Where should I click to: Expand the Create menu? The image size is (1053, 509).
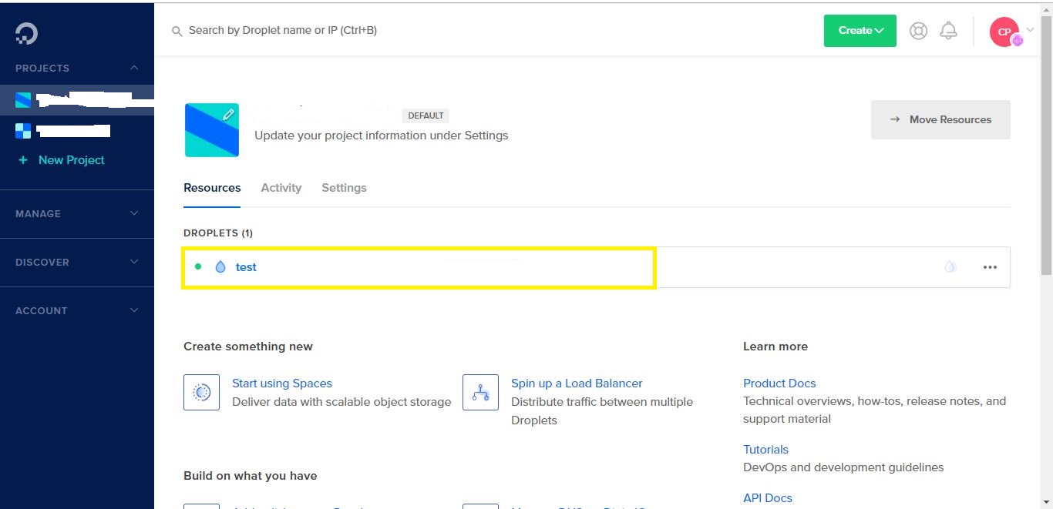coord(860,31)
